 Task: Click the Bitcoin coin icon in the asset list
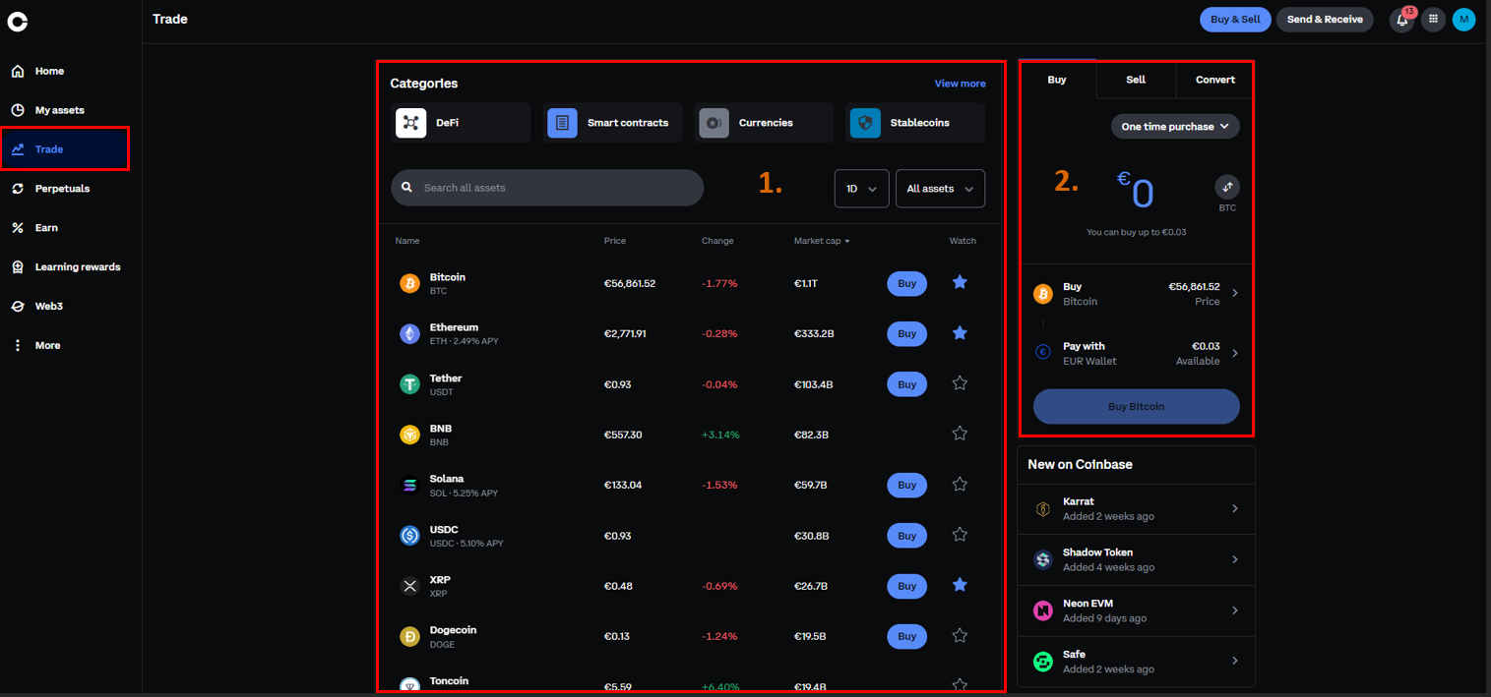point(409,284)
